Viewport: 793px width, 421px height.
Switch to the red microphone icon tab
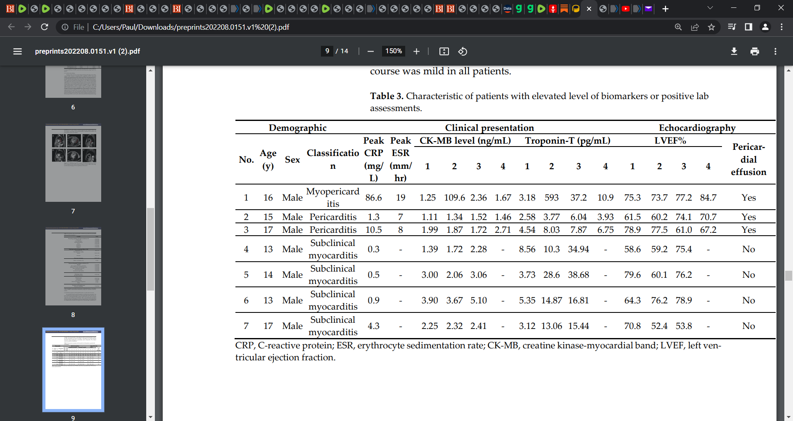click(553, 9)
